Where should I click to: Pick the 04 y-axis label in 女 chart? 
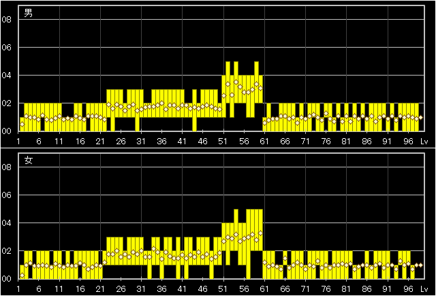click(6, 223)
